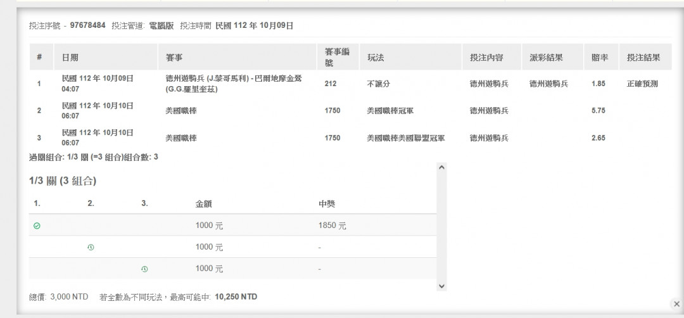The image size is (684, 318).
Task: Click the maximum win 10,250 NTD
Action: (x=236, y=296)
